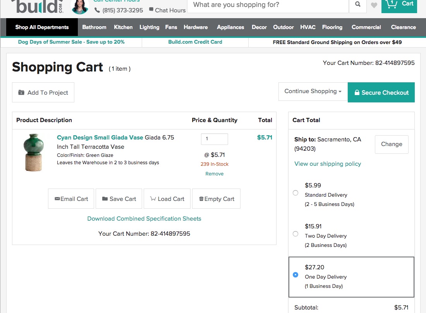
Task: Open View our shipping policy link
Action: pos(328,164)
